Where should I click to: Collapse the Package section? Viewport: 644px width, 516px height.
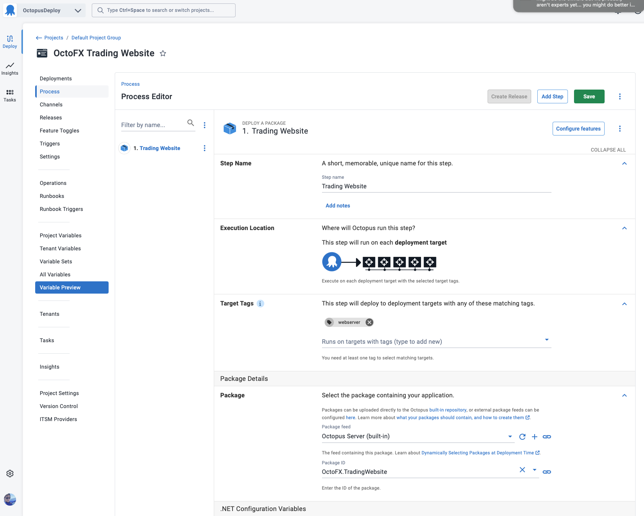click(x=624, y=395)
